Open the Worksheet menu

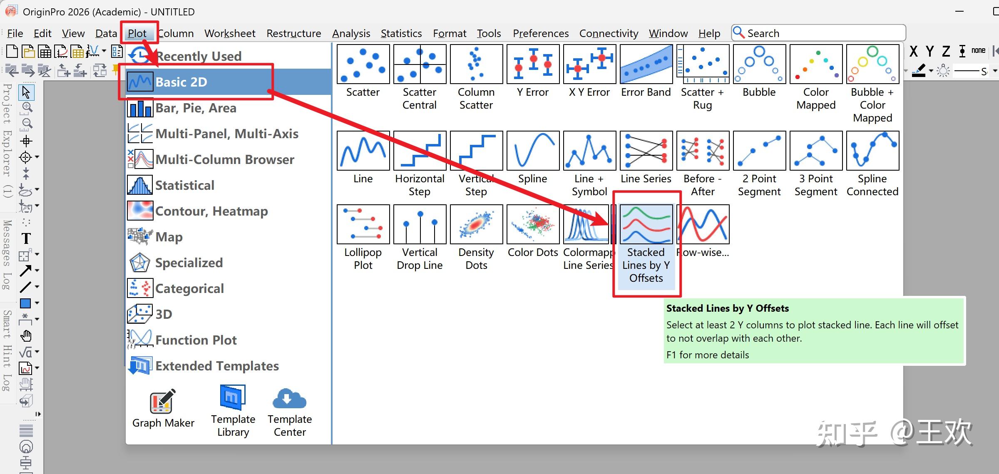tap(230, 33)
